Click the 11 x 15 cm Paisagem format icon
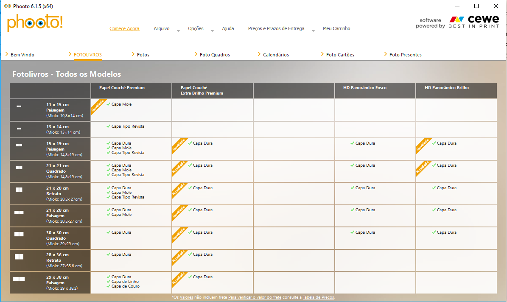Screen dimensions: 507x302 pos(19,106)
